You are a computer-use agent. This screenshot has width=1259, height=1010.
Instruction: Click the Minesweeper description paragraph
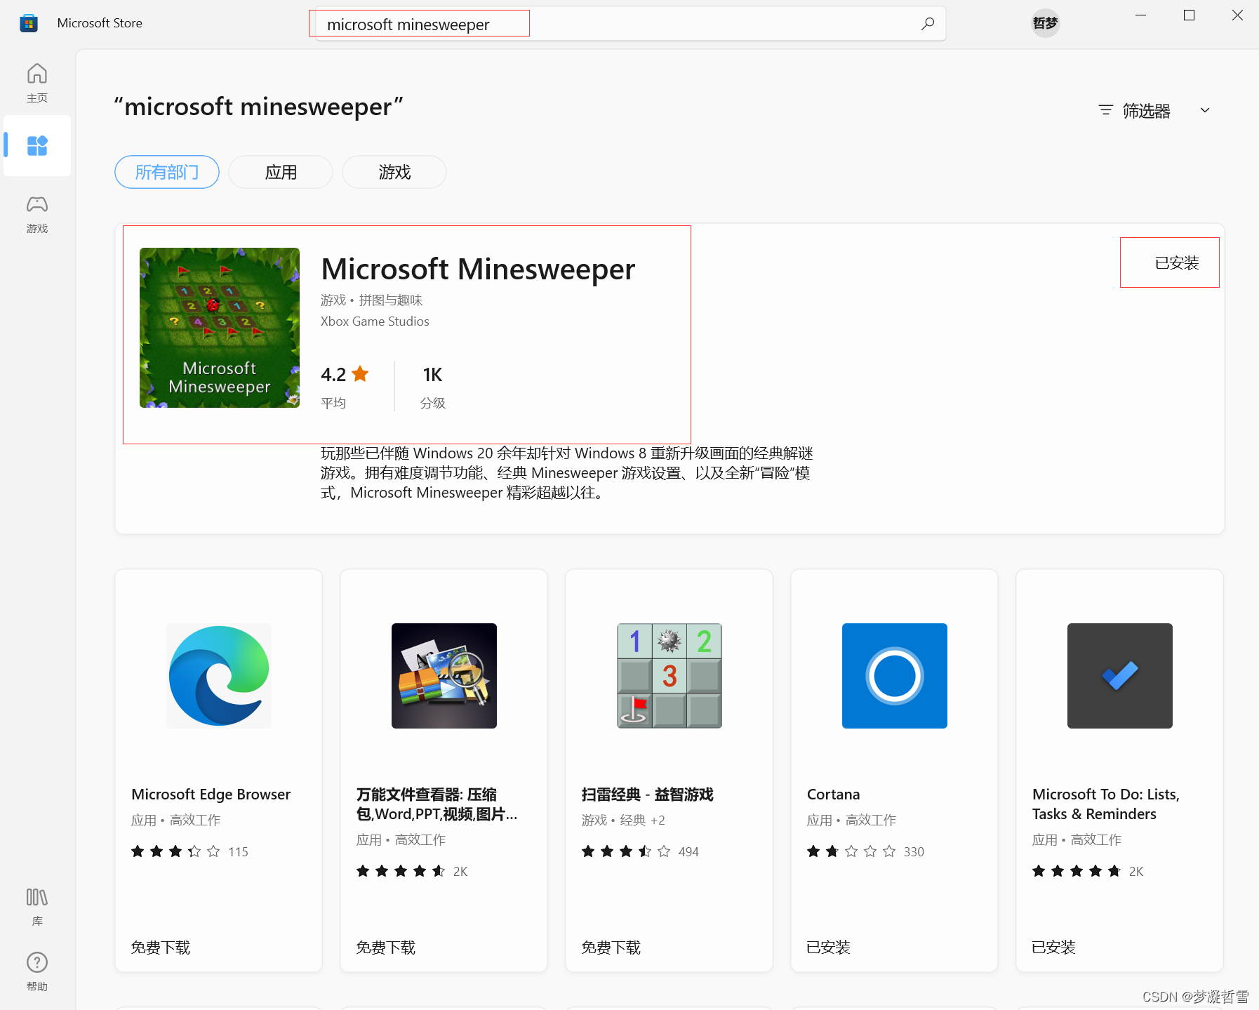pos(567,473)
